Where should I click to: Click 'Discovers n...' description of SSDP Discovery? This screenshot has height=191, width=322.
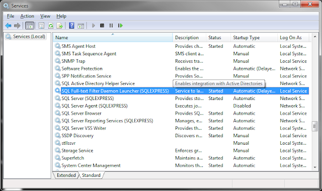(189, 136)
